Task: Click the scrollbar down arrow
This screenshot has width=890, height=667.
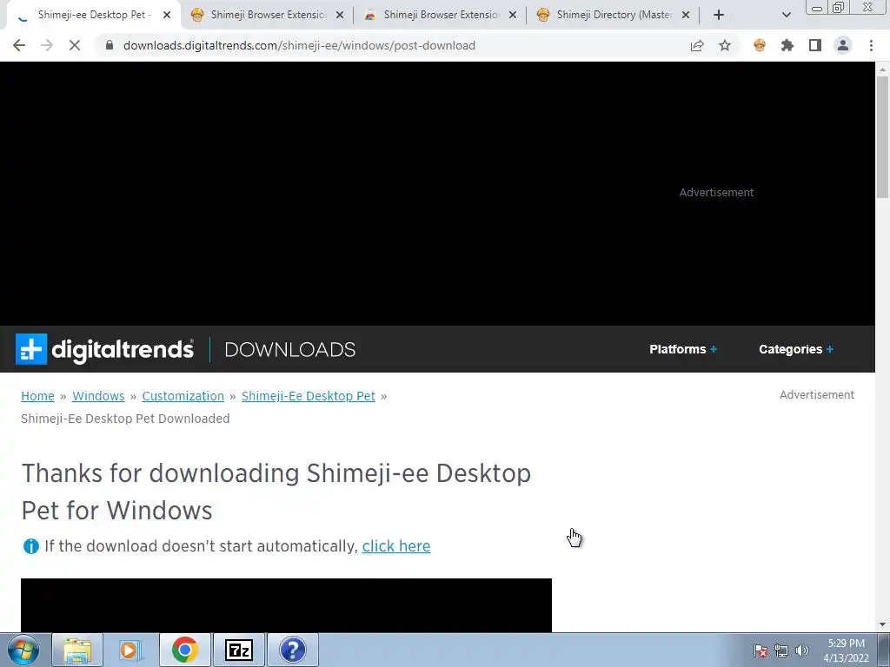Action: 882,625
